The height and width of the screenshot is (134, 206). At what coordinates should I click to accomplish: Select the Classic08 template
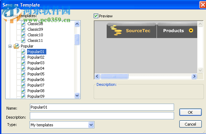pyautogui.click(x=35, y=24)
